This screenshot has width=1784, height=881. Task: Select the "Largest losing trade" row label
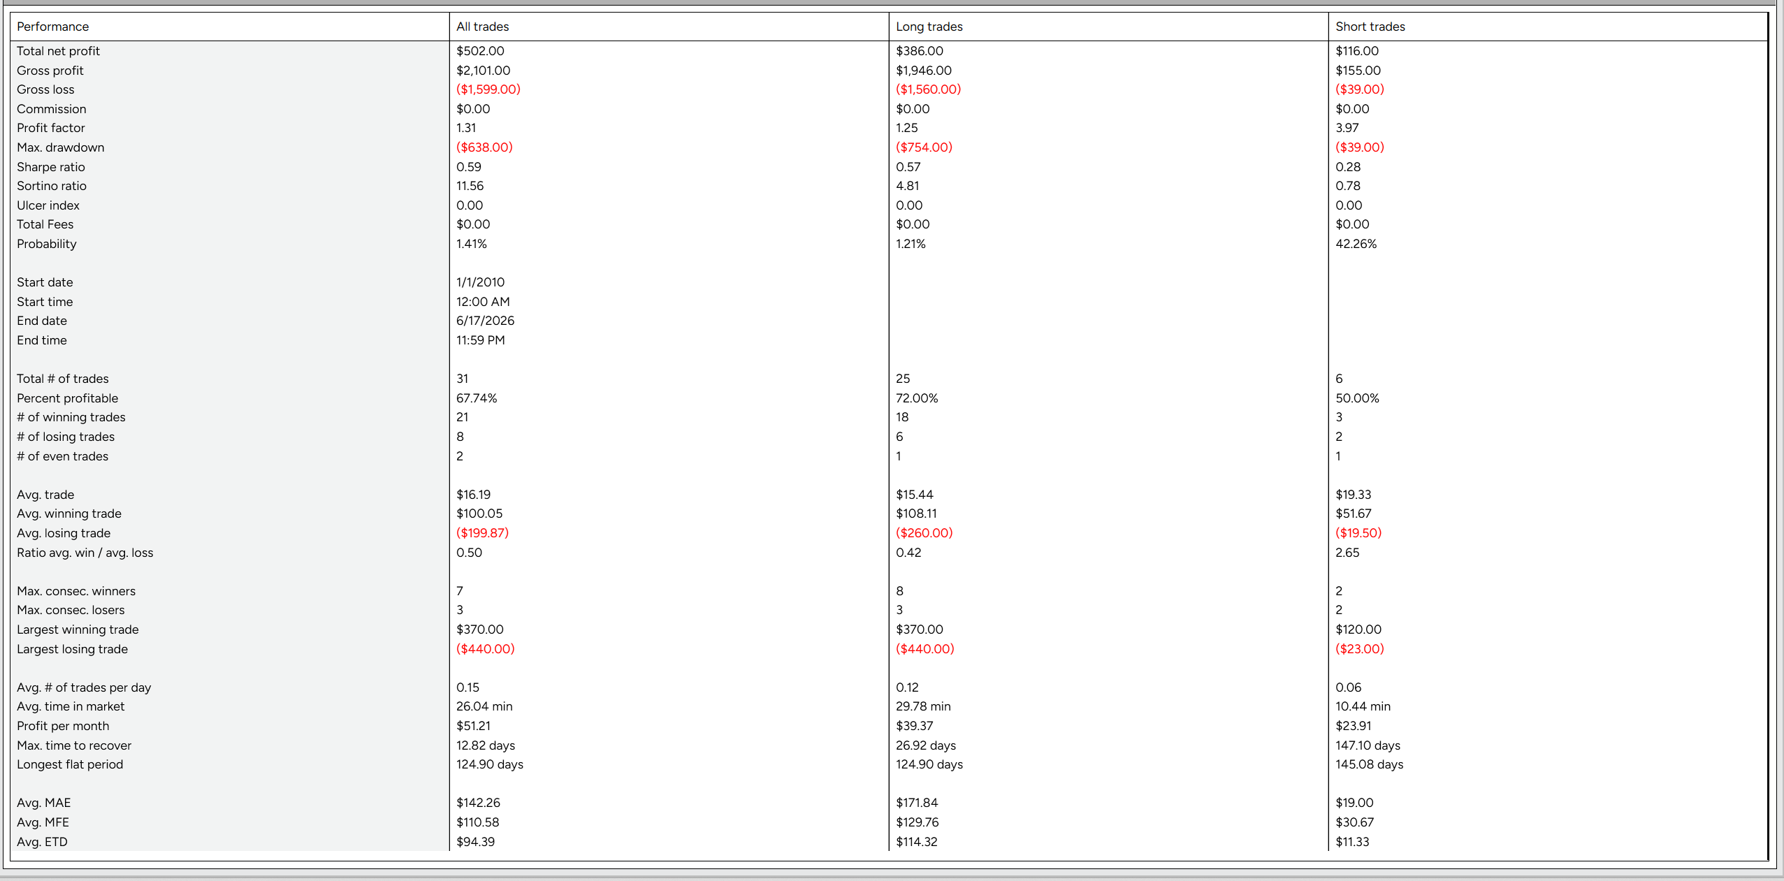pos(73,649)
